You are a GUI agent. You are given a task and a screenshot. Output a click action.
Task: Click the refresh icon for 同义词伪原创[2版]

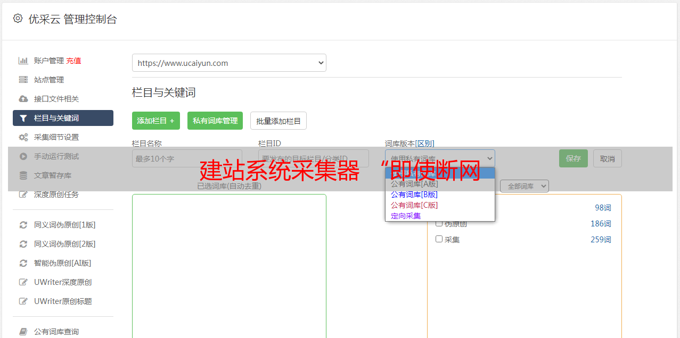[x=23, y=244]
